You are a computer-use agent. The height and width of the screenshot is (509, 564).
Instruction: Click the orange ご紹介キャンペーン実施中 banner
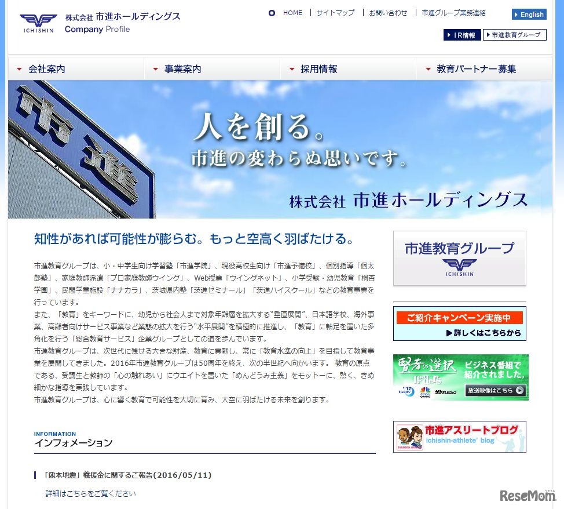(x=459, y=317)
